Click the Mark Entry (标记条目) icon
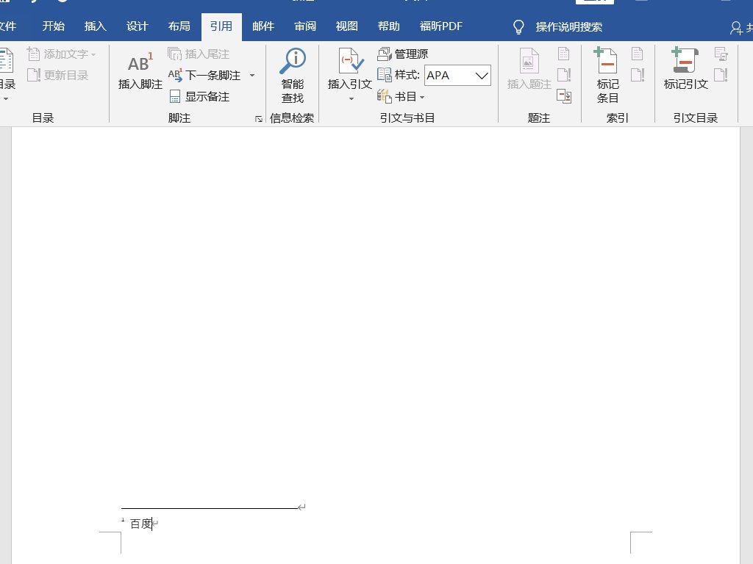This screenshot has width=753, height=564. point(607,70)
